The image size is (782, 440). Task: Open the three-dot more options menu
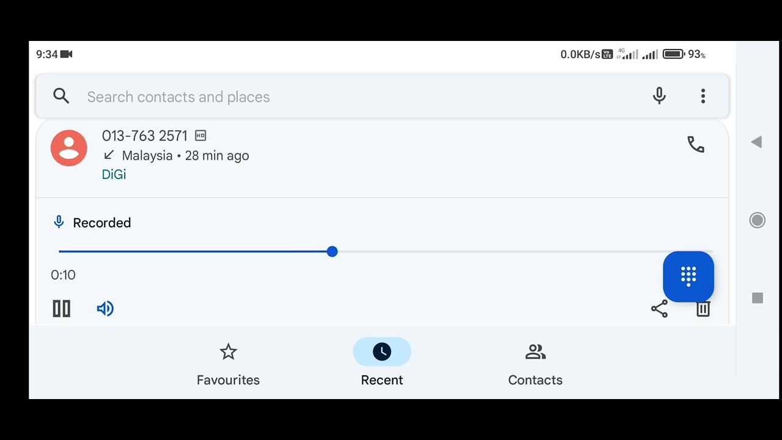point(703,96)
